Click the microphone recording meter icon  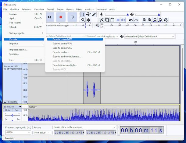point(102,14)
